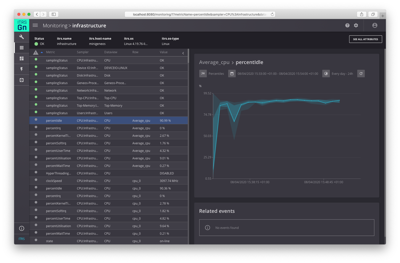Open the settings gear in header
The height and width of the screenshot is (263, 400).
[x=356, y=25]
